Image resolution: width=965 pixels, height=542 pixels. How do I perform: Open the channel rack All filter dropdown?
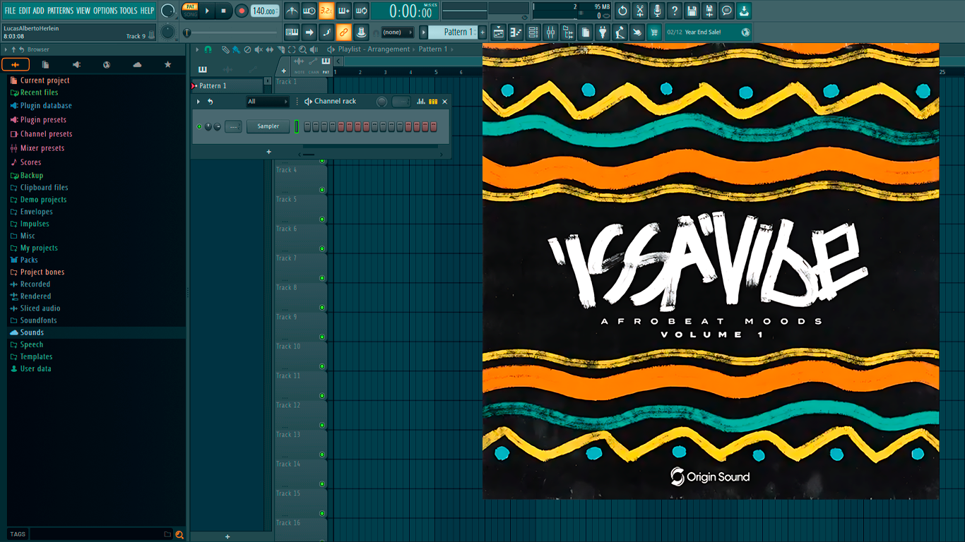267,102
